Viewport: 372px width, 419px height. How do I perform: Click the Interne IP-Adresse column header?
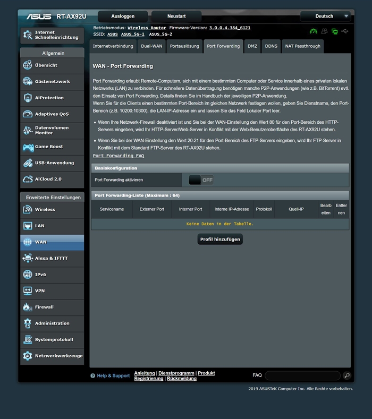[x=232, y=209]
